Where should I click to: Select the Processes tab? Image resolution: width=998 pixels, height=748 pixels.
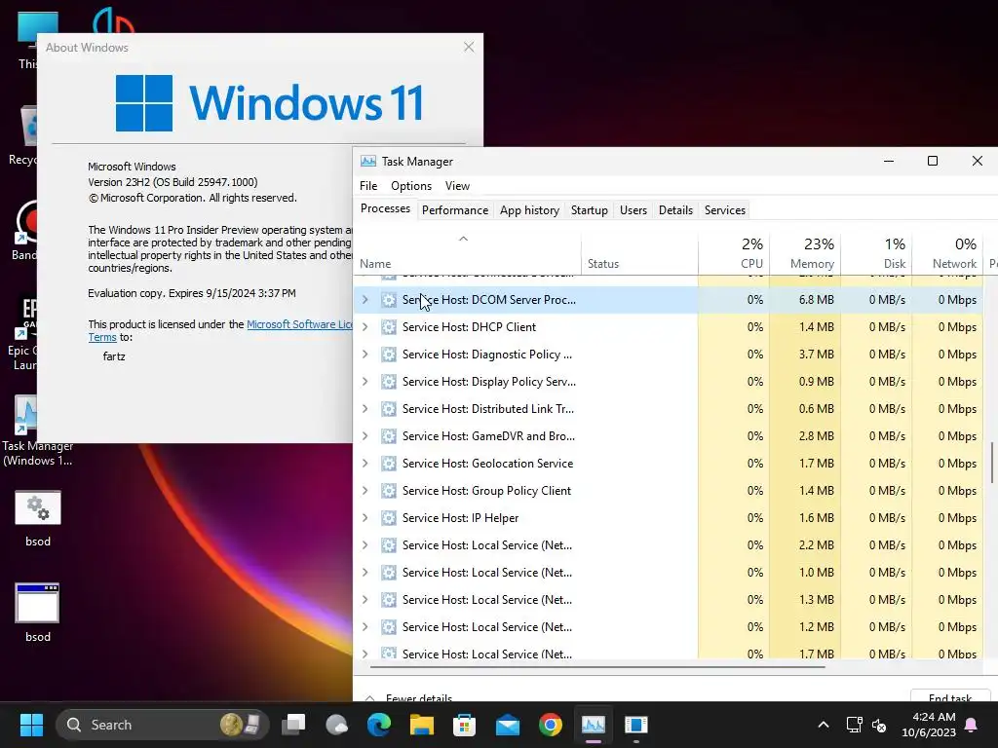[x=385, y=208]
